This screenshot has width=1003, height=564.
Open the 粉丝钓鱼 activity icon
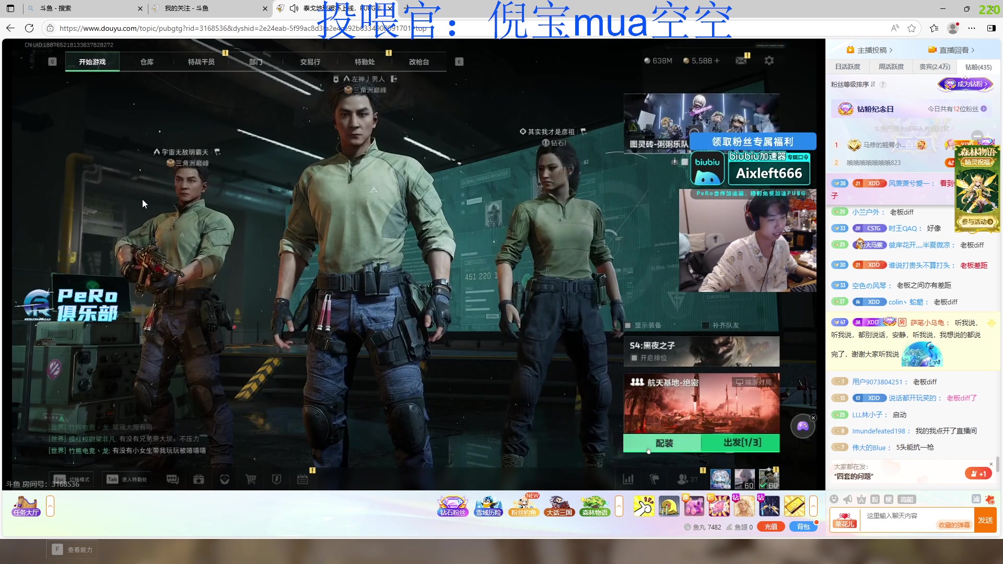click(524, 506)
